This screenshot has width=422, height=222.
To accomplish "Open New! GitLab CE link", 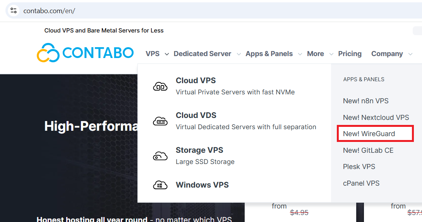I will [x=368, y=150].
